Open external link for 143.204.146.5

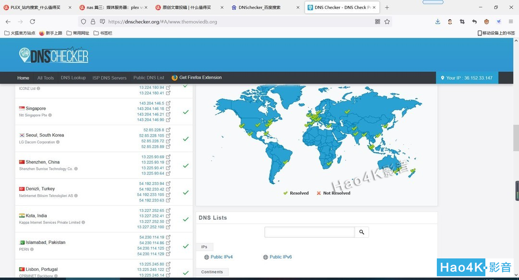click(x=168, y=103)
